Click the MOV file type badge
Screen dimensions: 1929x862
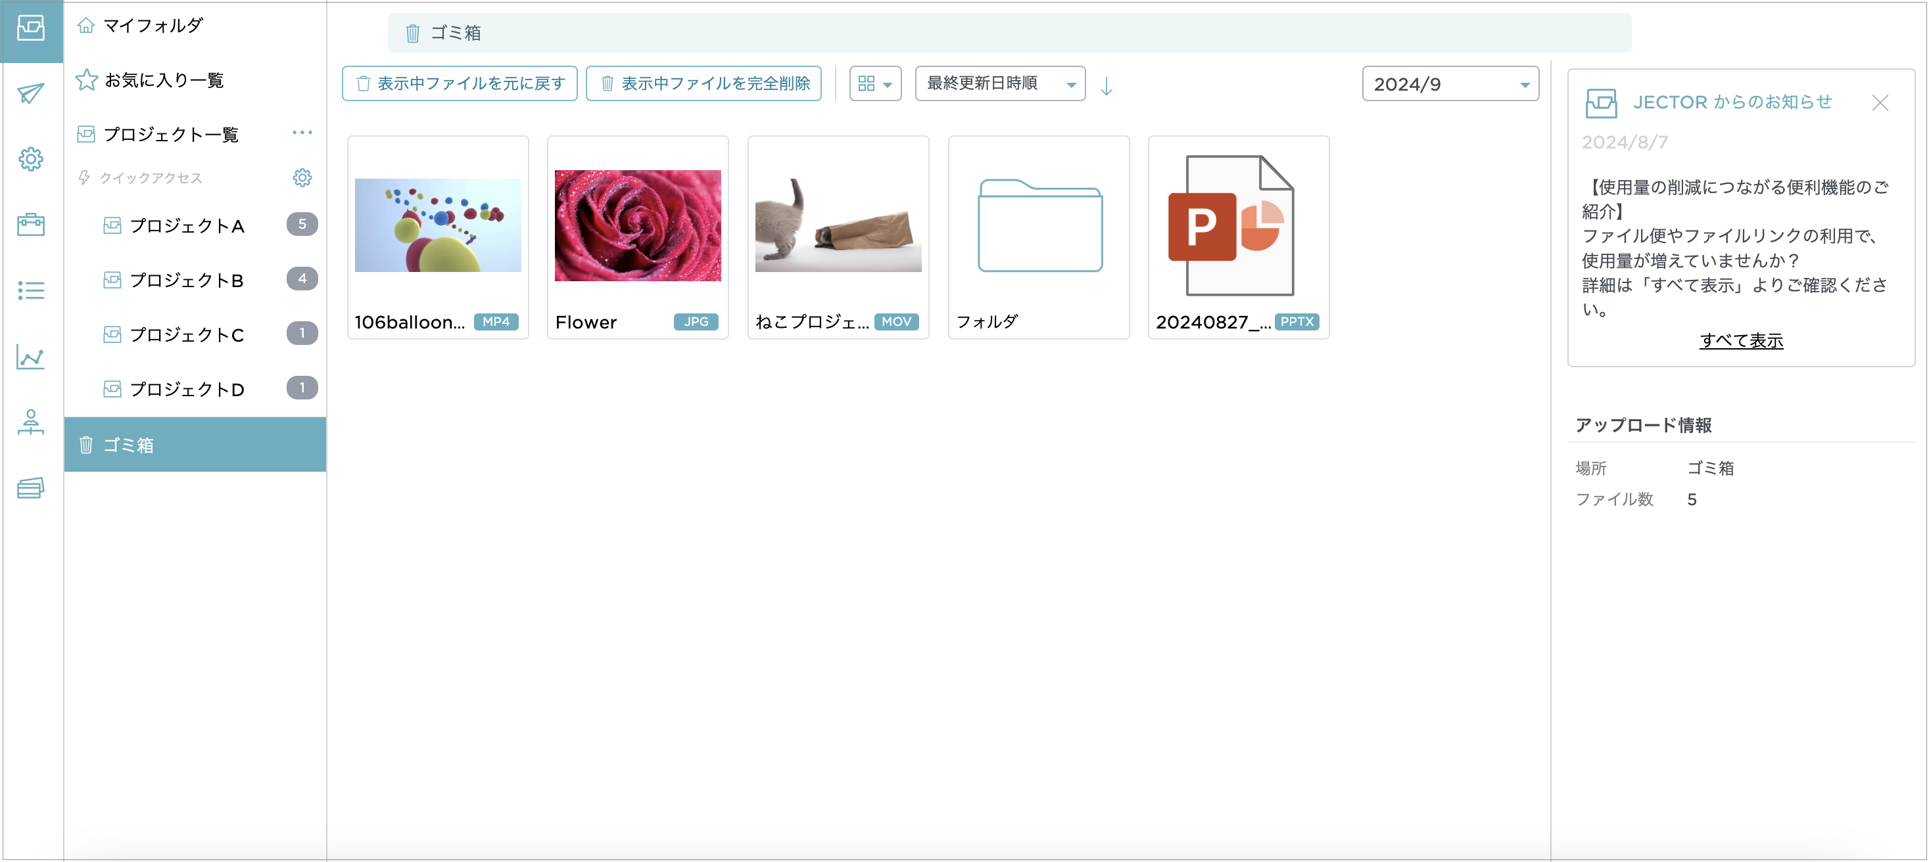(896, 322)
